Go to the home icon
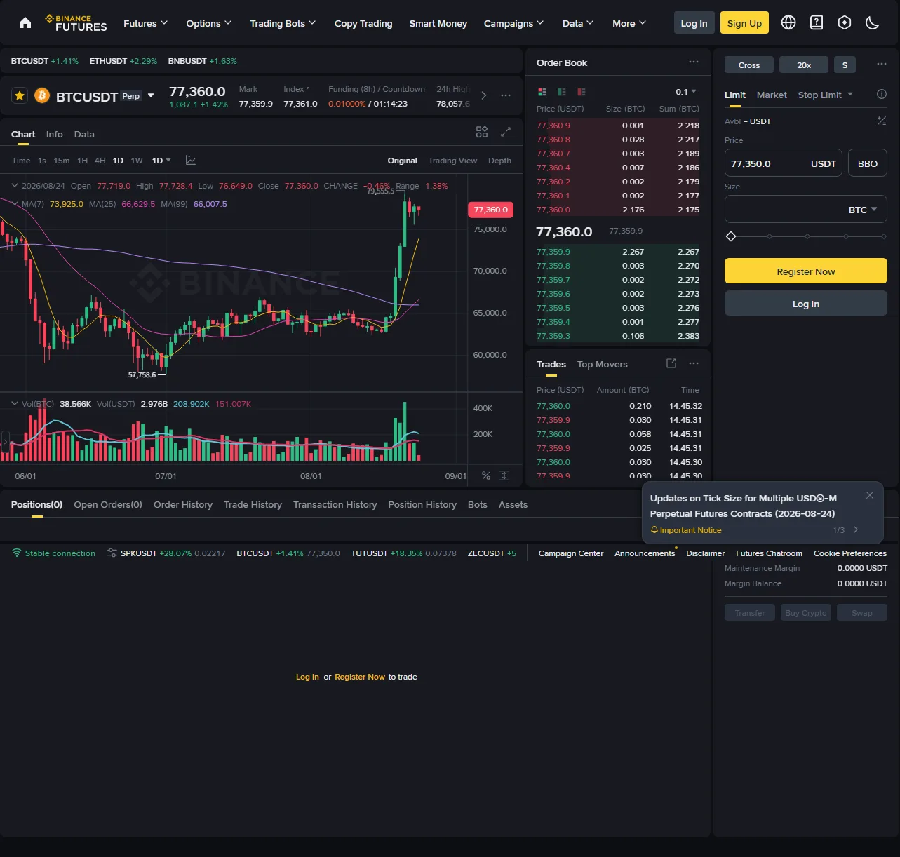 tap(25, 23)
